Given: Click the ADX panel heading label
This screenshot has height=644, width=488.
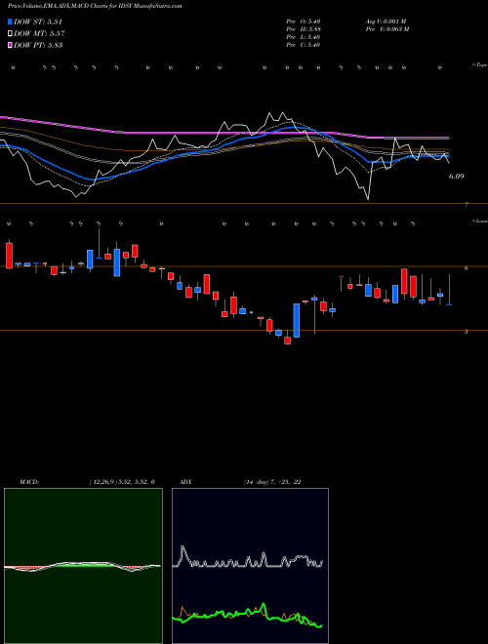Looking at the screenshot, I should 185,482.
